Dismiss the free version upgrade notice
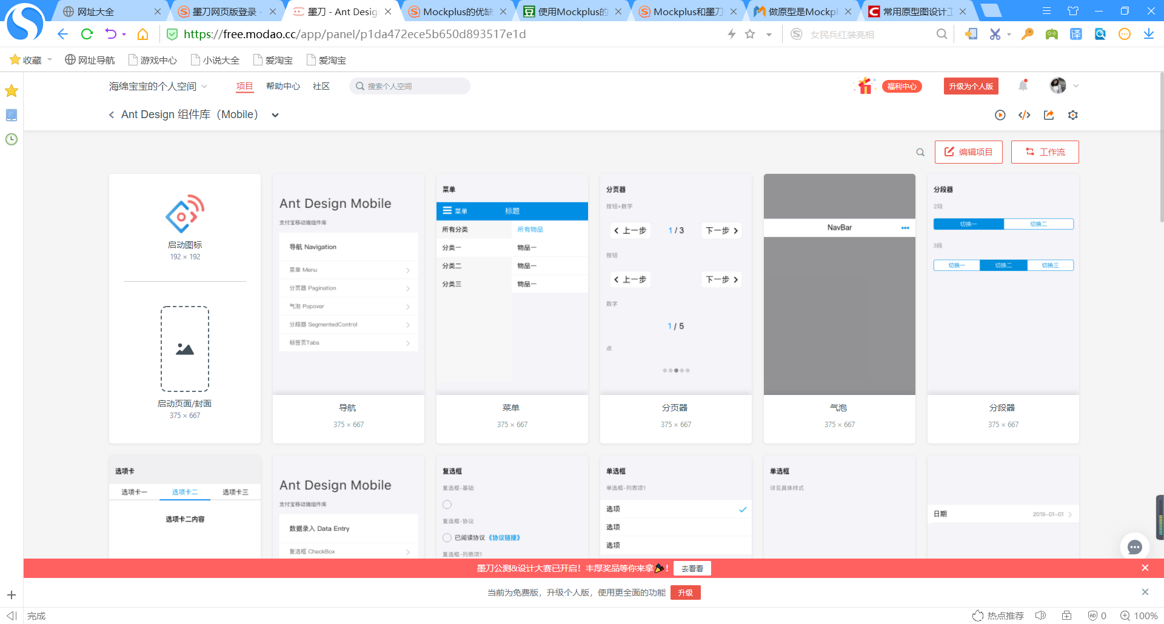 1145,592
